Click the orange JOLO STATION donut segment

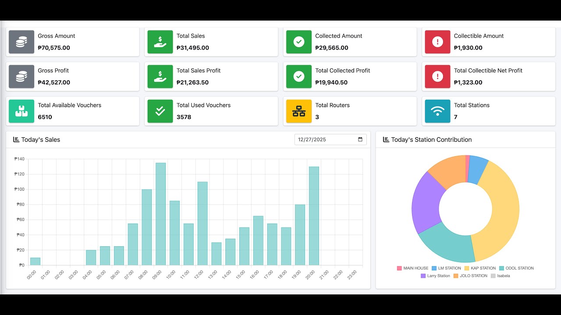tap(449, 171)
